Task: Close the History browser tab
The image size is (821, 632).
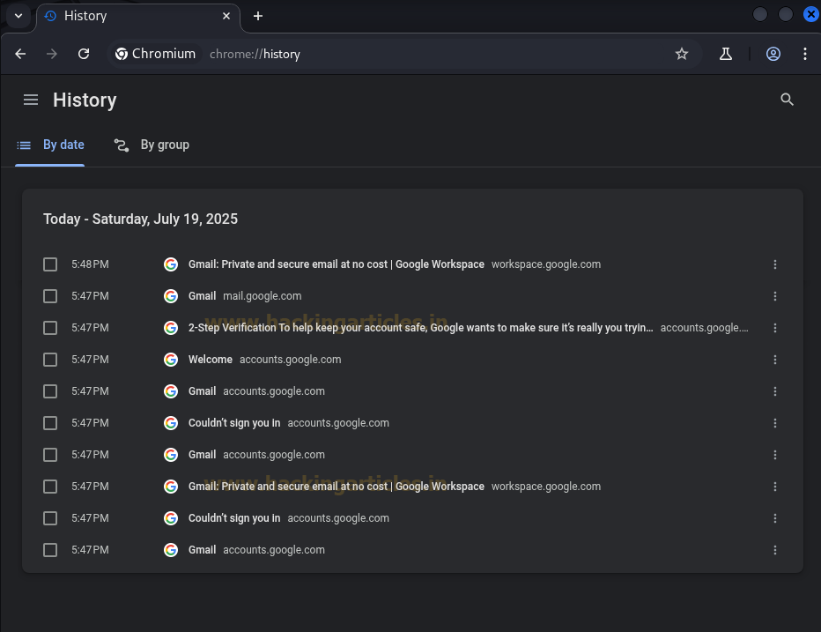Action: click(226, 16)
